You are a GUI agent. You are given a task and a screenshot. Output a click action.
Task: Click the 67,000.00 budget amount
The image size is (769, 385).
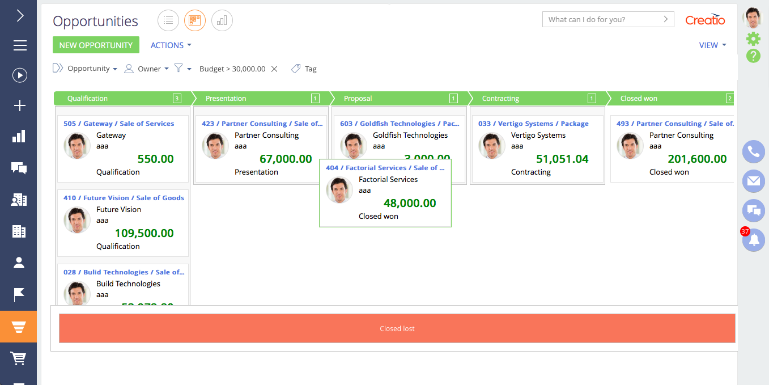(286, 159)
